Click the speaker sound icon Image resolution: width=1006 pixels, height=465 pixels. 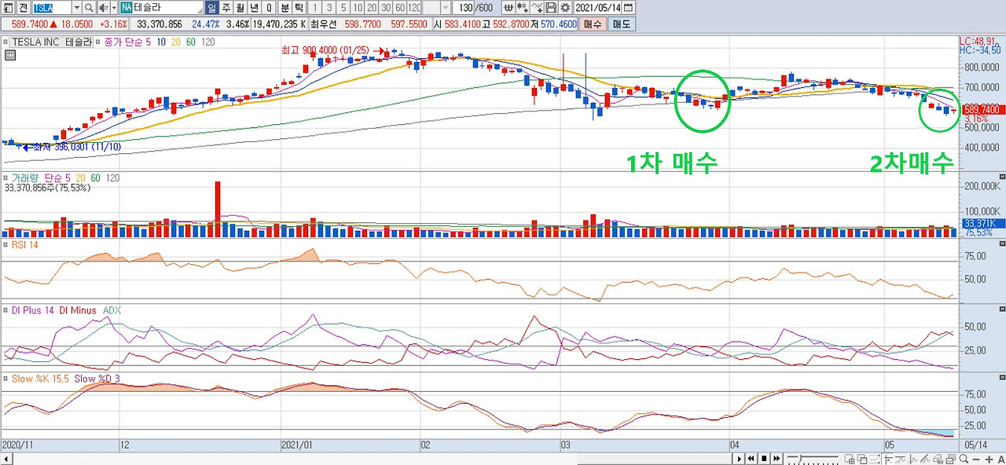(104, 8)
